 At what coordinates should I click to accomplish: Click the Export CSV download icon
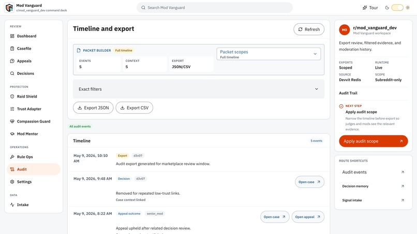click(x=122, y=108)
